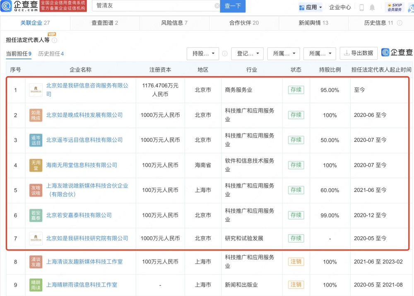Click the 查一下 search button
414x296 pixels.
[x=233, y=6]
